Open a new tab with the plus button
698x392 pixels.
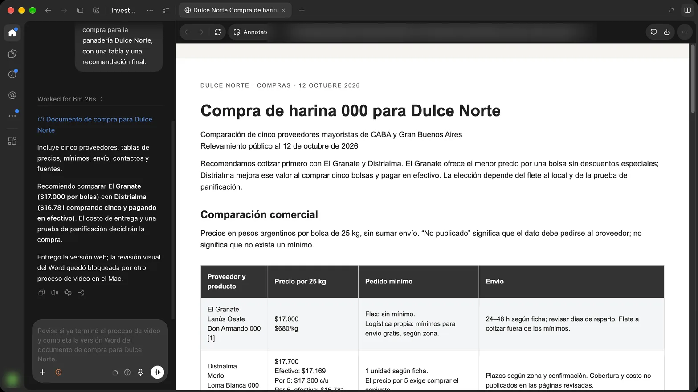tap(302, 10)
